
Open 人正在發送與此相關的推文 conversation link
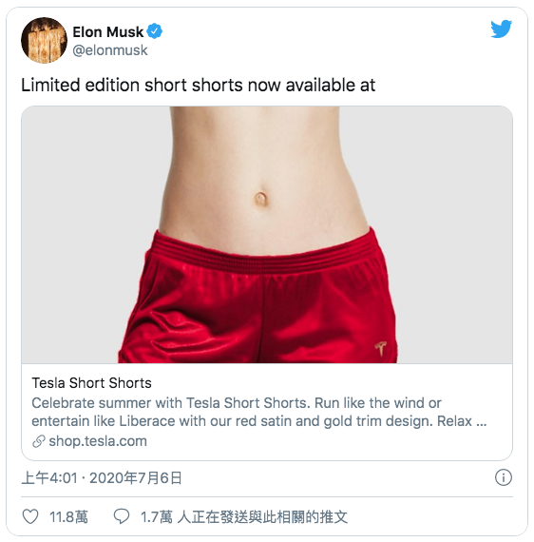pos(262,517)
